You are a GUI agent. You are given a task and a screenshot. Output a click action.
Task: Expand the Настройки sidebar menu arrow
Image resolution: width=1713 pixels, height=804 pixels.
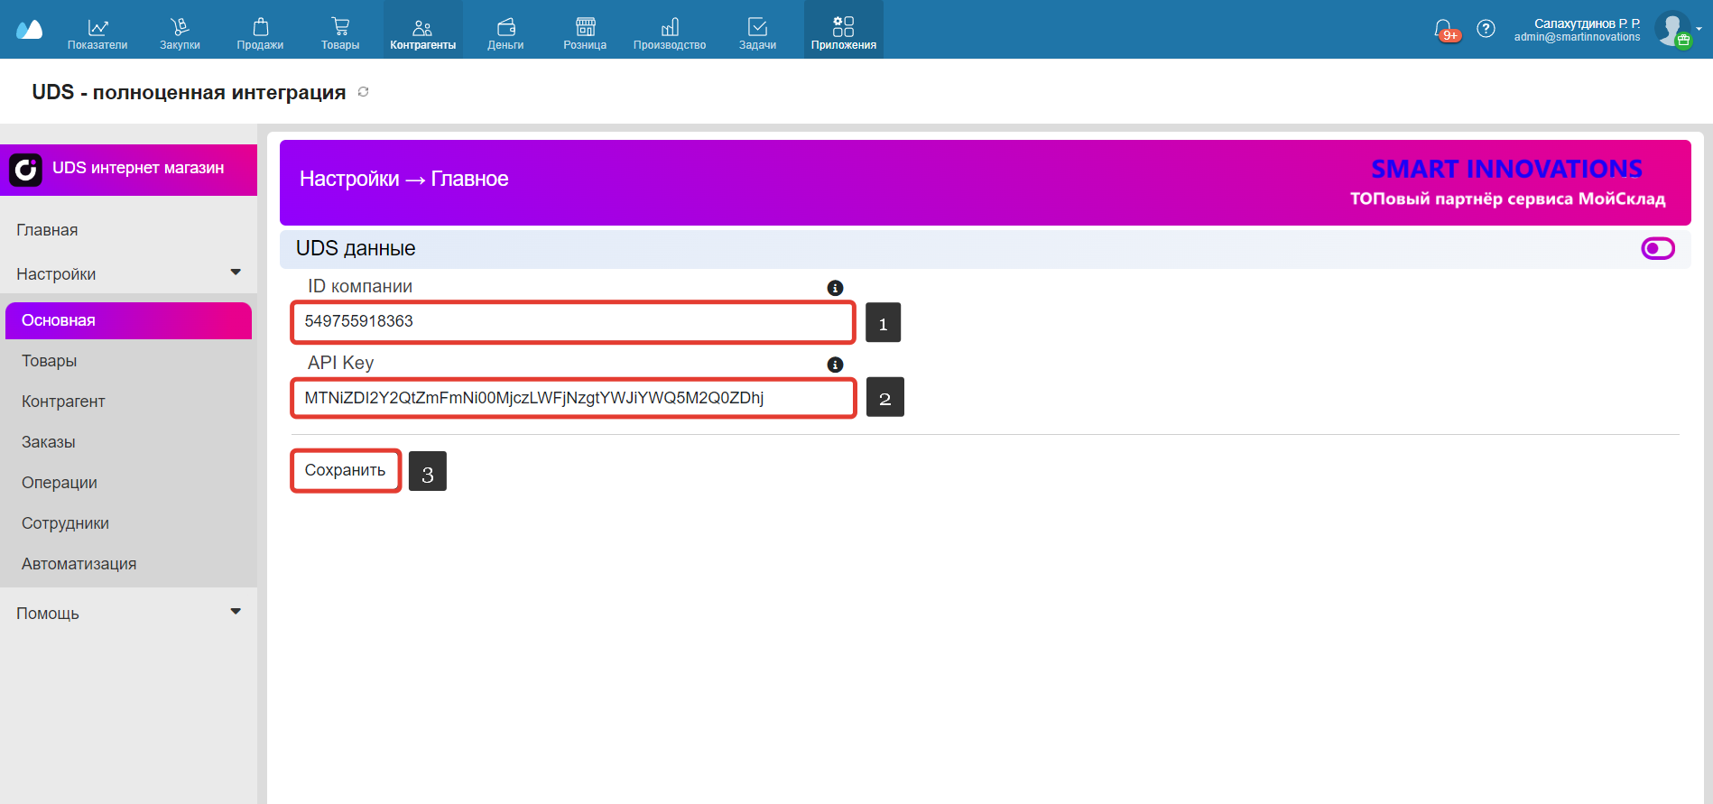pos(236,273)
